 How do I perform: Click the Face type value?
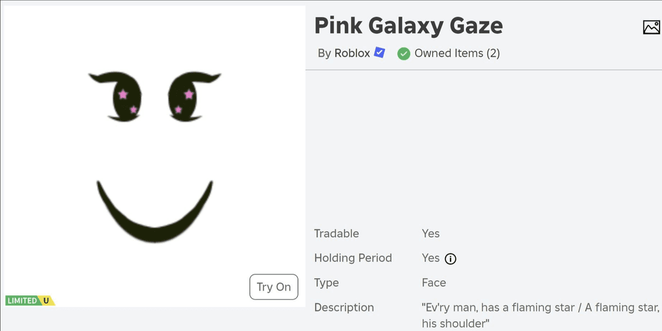[434, 282]
